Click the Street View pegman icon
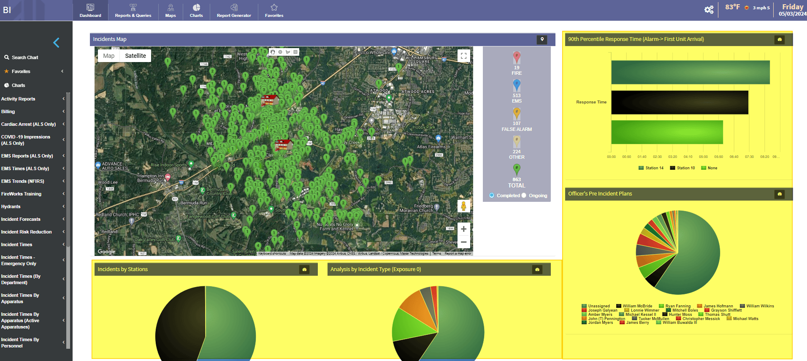The height and width of the screenshot is (361, 807). point(463,206)
